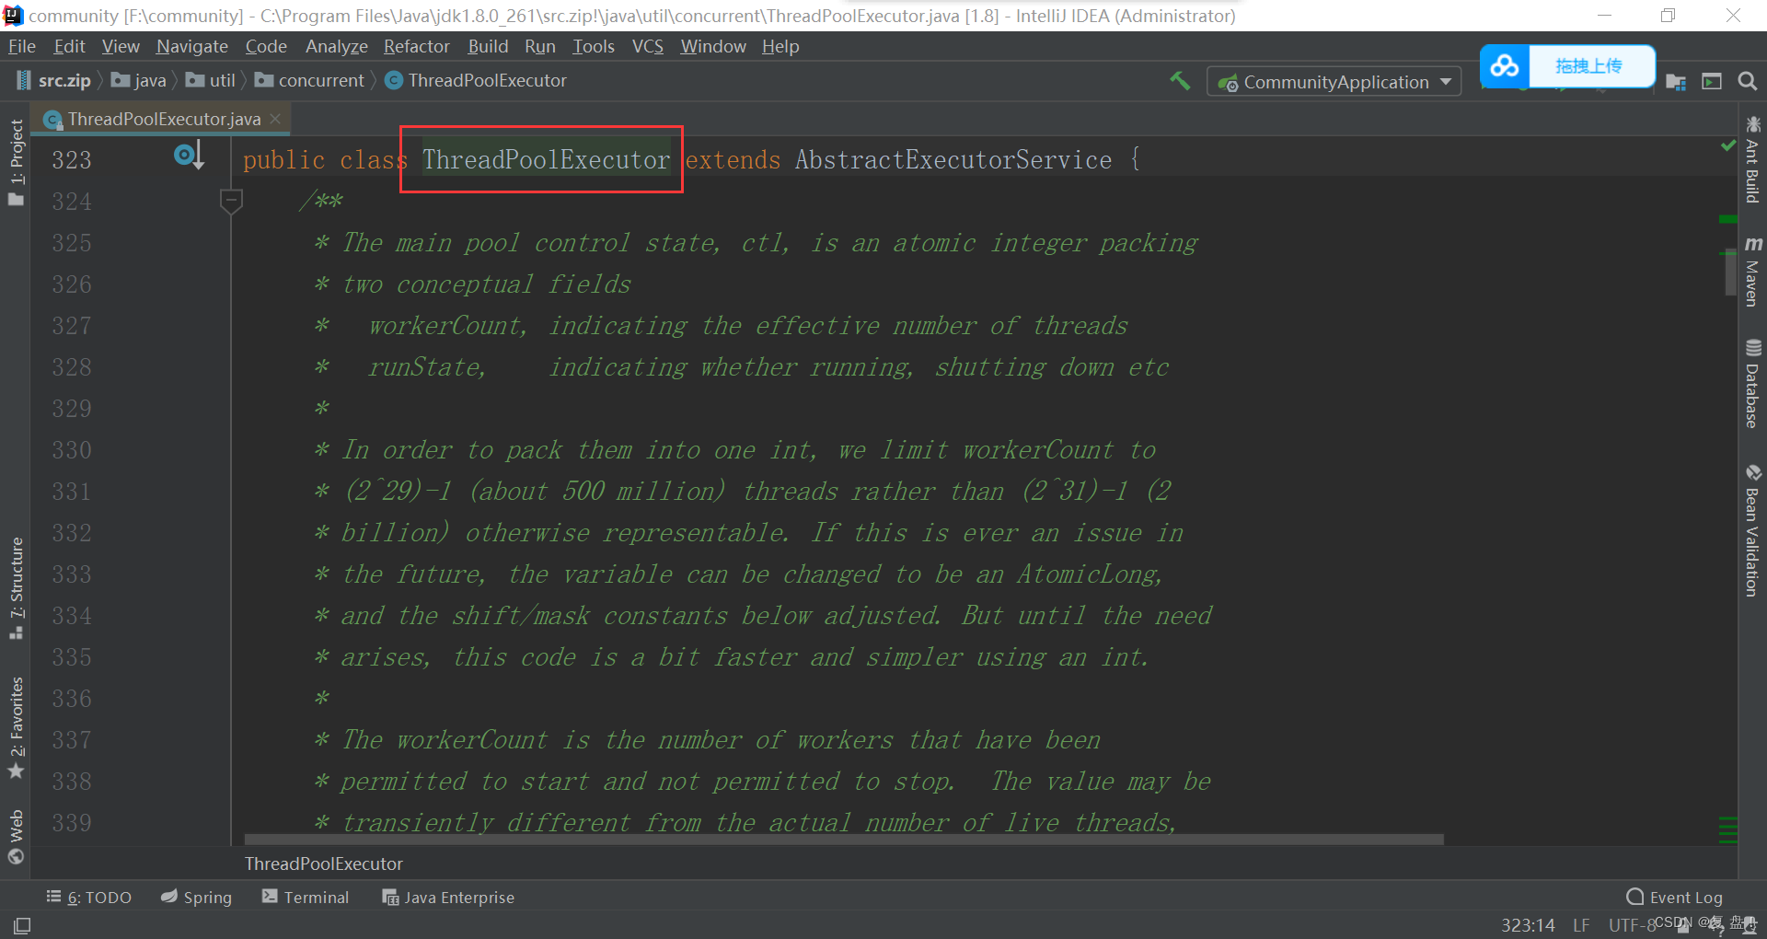Open the TODO tool window

pyautogui.click(x=89, y=897)
